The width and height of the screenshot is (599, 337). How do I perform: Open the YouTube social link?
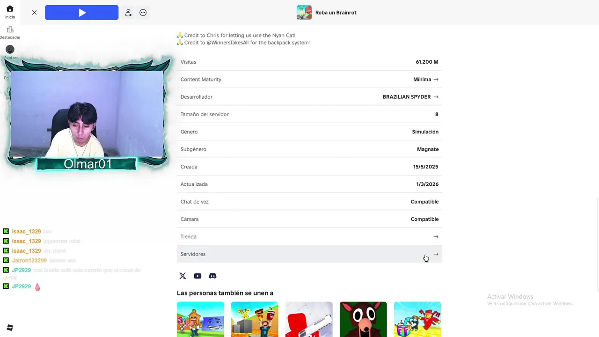[x=197, y=276]
